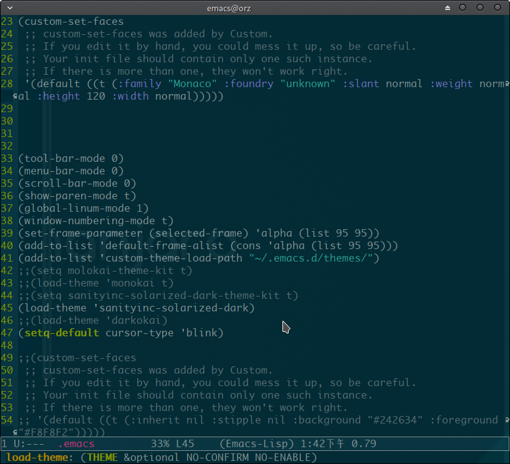Click the "unknown" string on line 28

(x=308, y=84)
